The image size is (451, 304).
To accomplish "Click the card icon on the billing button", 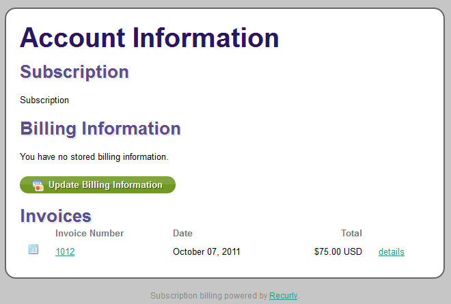I will 38,185.
